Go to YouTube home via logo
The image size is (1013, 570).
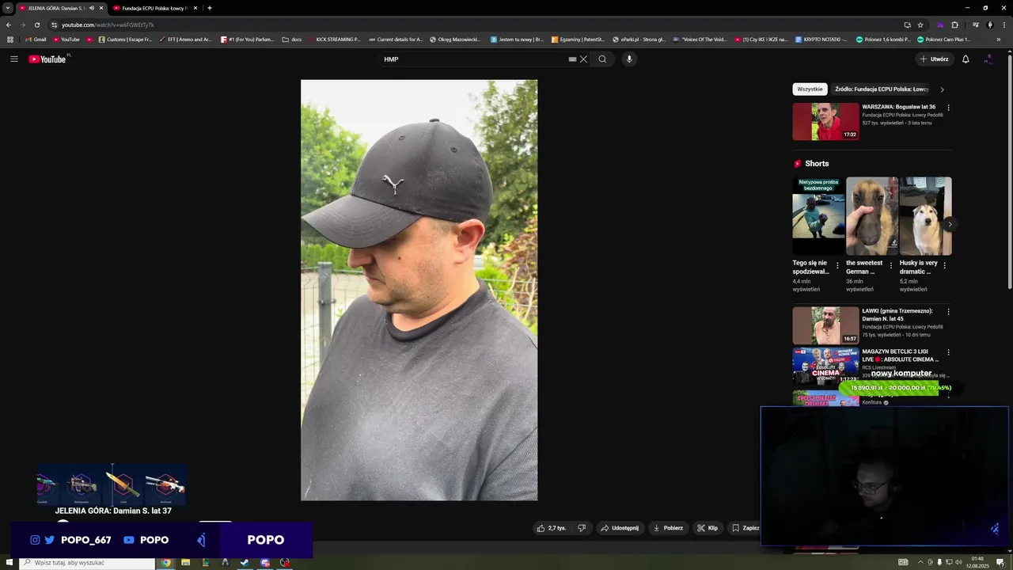pyautogui.click(x=48, y=59)
